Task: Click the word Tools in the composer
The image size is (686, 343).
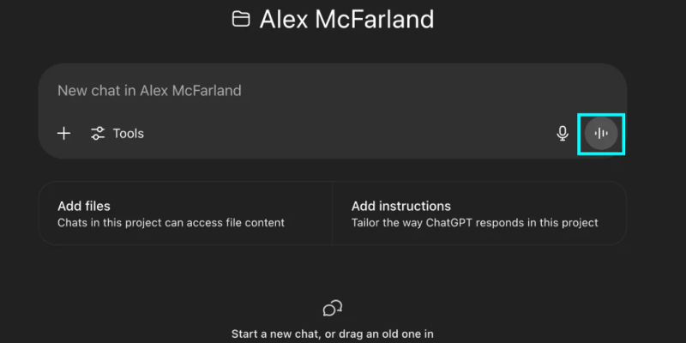Action: click(x=129, y=134)
